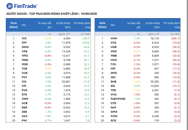
Task: Click the FiinTrade logo icon
Action: pos(10,6)
